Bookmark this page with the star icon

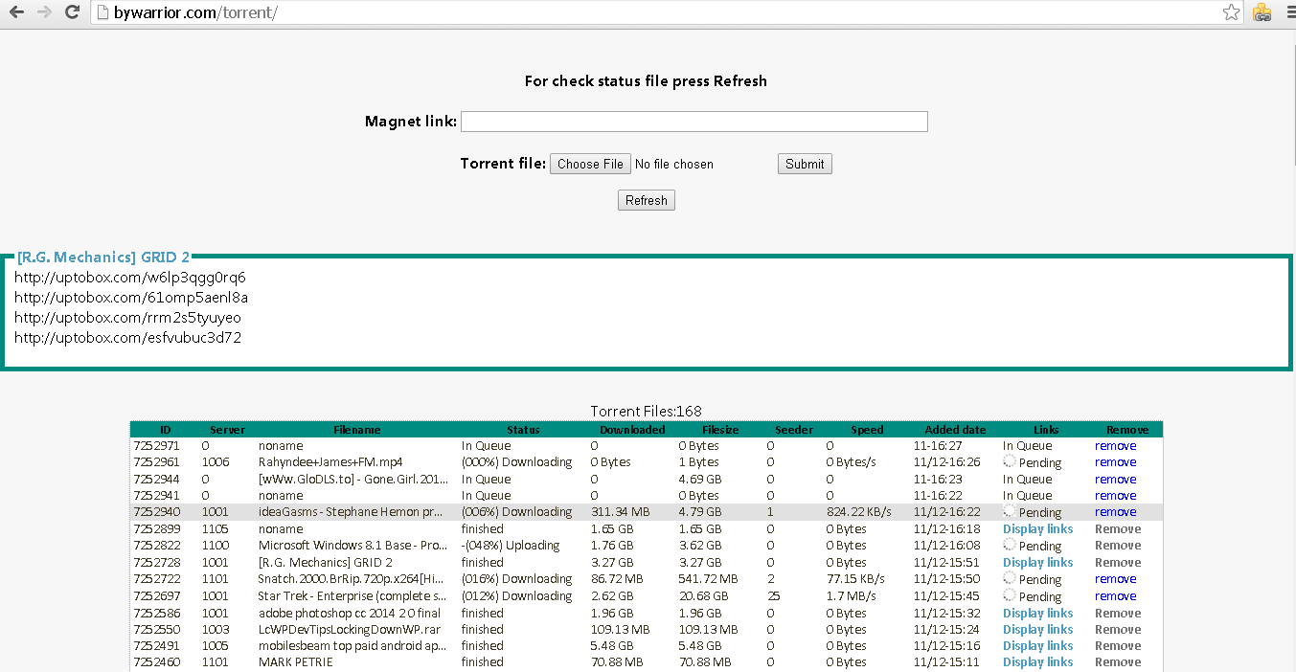pos(1232,12)
